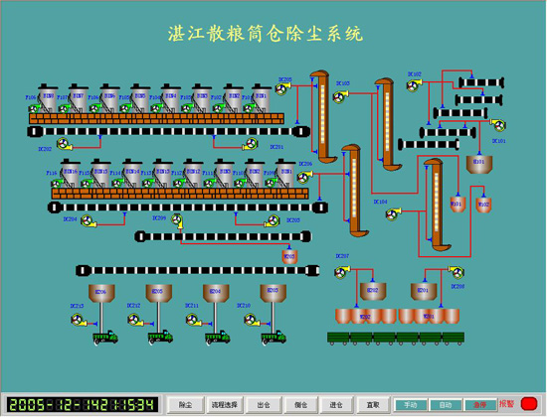Select the H206 loading hopper
This screenshot has width=547, height=417.
coord(101,293)
